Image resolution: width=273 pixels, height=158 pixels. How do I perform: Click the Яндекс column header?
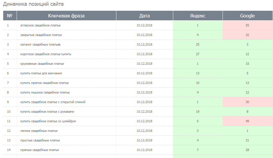[198, 16]
